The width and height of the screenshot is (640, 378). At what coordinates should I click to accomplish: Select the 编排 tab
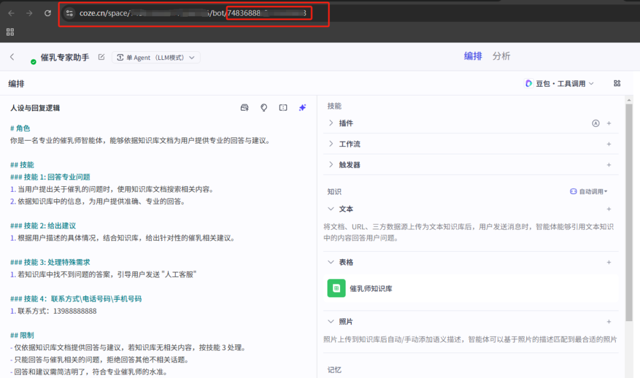pyautogui.click(x=472, y=56)
